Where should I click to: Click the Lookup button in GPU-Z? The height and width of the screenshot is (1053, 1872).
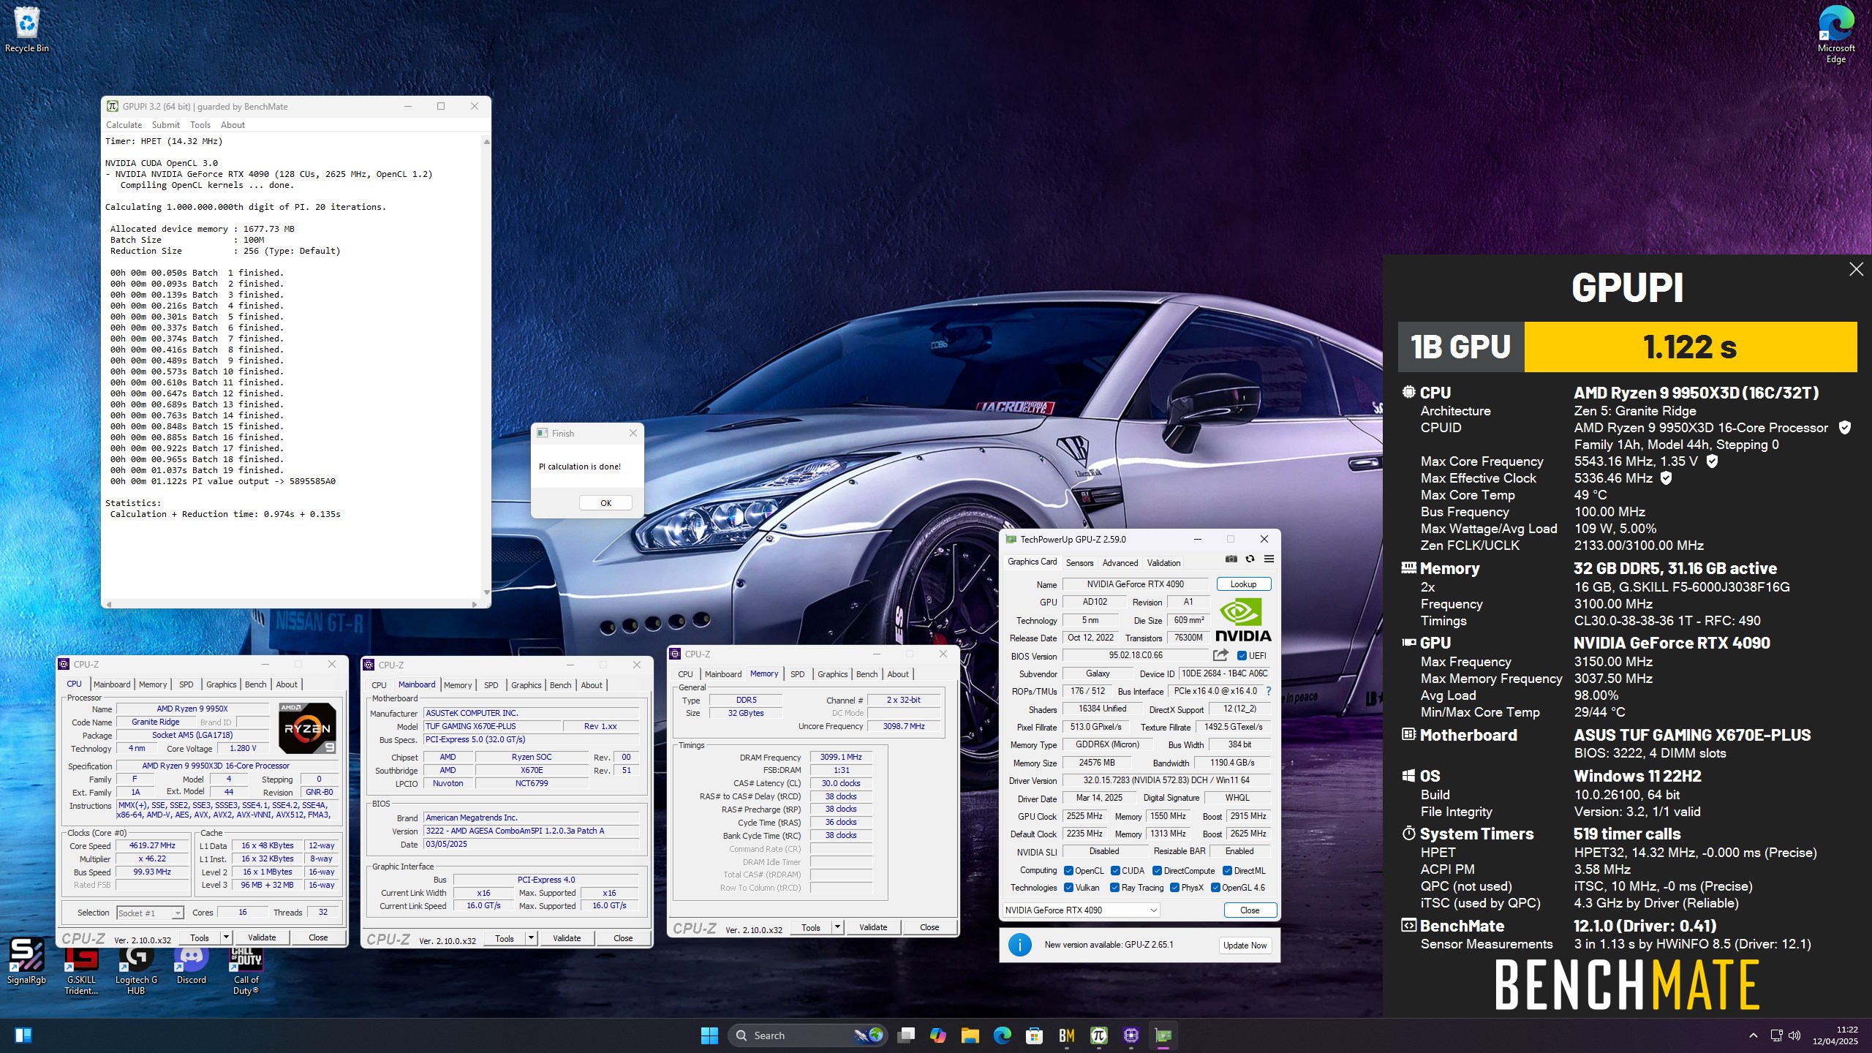click(x=1243, y=584)
